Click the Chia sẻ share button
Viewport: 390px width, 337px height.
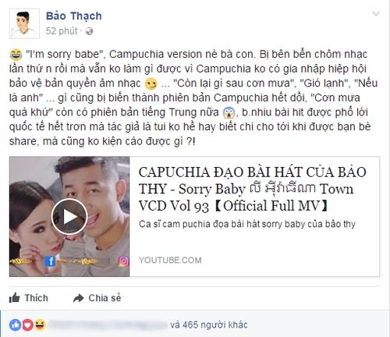click(97, 298)
